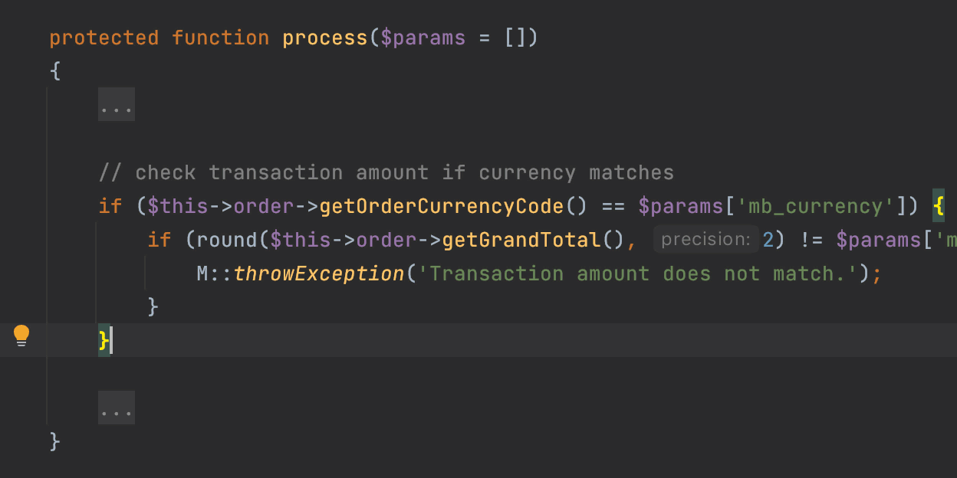Click the inner if closing brace
The height and width of the screenshot is (478, 957).
tap(153, 307)
